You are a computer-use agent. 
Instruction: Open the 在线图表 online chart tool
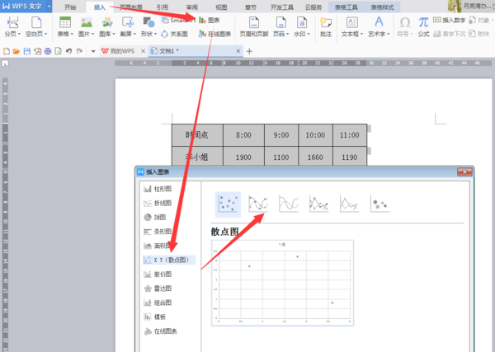[214, 34]
